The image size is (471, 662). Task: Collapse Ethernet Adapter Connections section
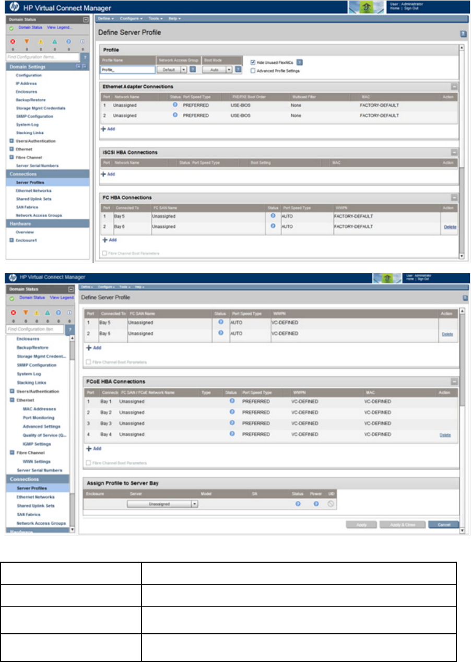[454, 87]
